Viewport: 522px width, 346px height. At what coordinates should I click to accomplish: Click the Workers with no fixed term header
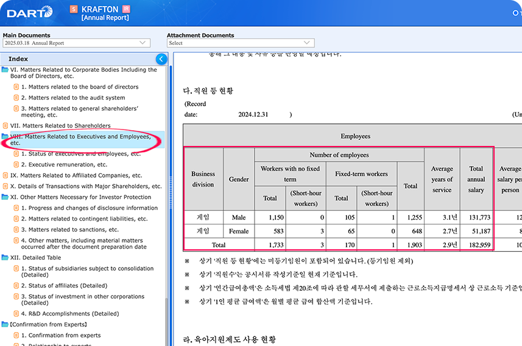pos(290,174)
